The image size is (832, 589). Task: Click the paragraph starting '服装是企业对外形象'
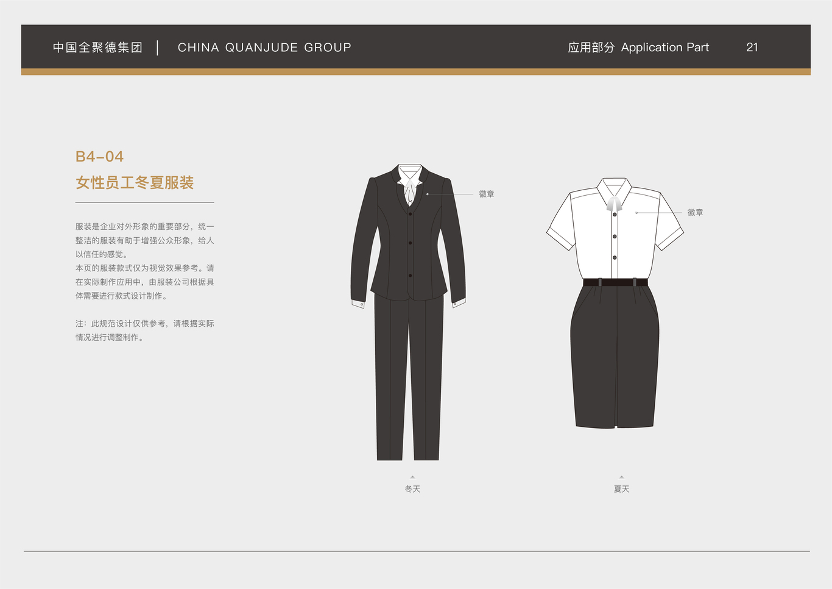coord(145,240)
